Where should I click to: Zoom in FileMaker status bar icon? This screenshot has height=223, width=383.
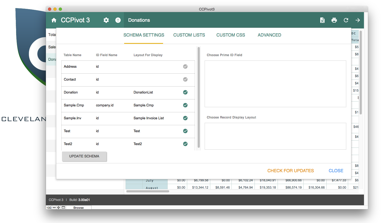pyautogui.click(x=58, y=207)
